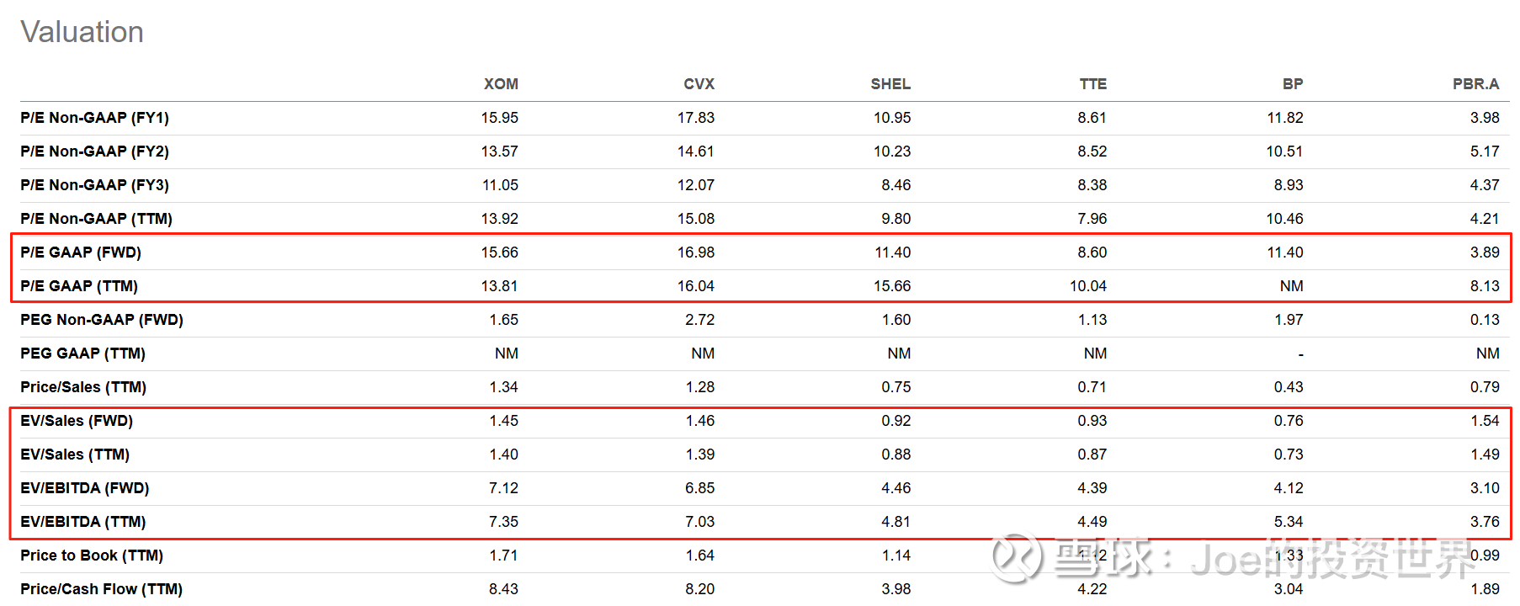Select the EV/Sales (FWD) row label
The image size is (1520, 606).
pyautogui.click(x=77, y=421)
